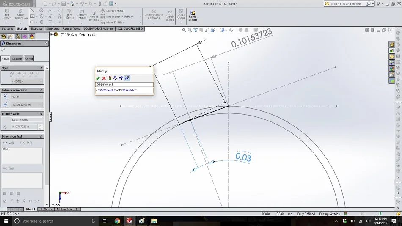This screenshot has height=226, width=402.
Task: Open the style <NONE> dropdown
Action: coord(26,81)
